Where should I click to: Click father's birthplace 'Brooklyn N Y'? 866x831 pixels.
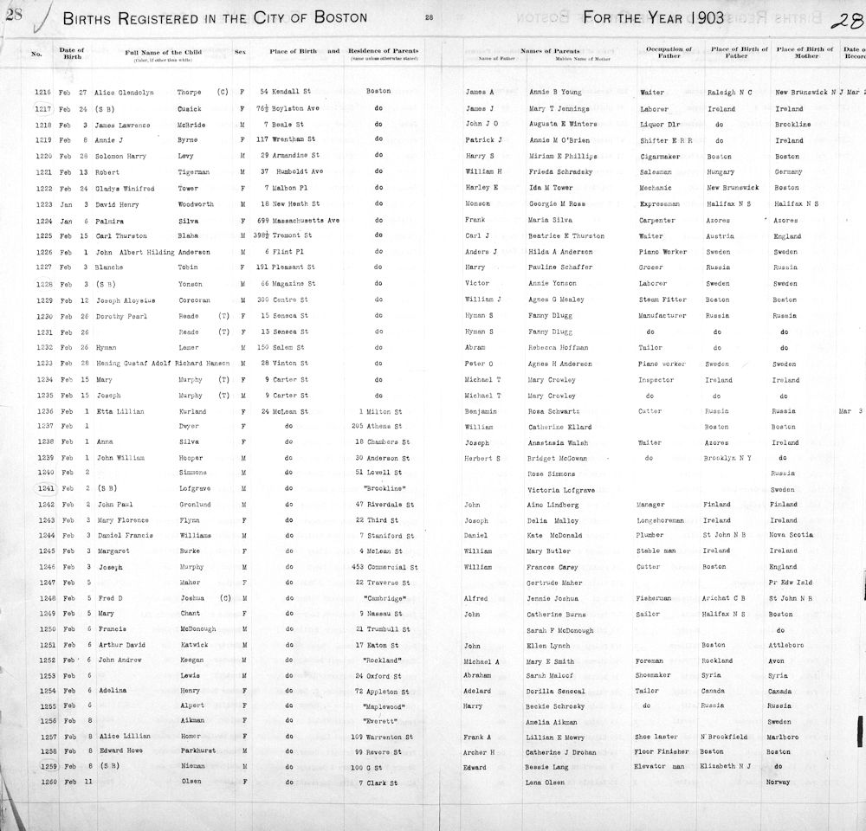727,458
